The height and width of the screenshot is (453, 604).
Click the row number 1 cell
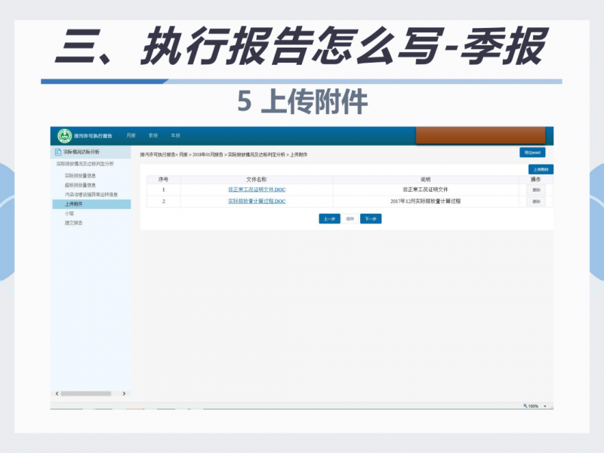pyautogui.click(x=163, y=190)
